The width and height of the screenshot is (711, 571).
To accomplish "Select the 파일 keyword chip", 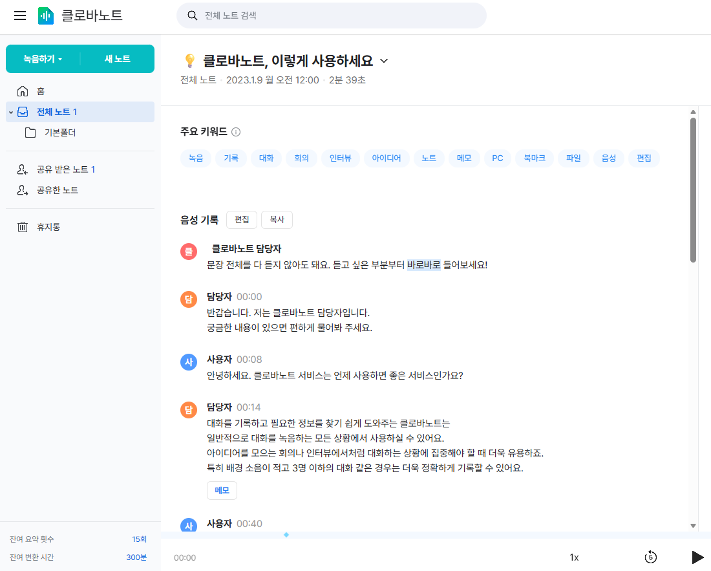I will coord(573,158).
